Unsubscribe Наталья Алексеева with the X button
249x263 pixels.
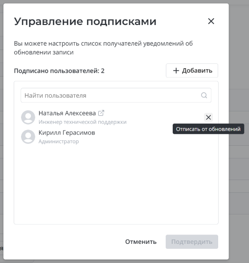click(208, 117)
